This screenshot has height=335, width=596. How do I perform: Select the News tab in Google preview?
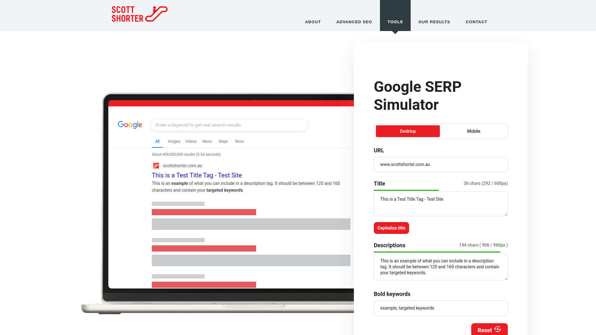(207, 141)
